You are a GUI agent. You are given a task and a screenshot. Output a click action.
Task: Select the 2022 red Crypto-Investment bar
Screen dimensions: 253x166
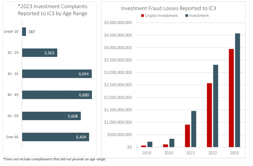click(209, 115)
